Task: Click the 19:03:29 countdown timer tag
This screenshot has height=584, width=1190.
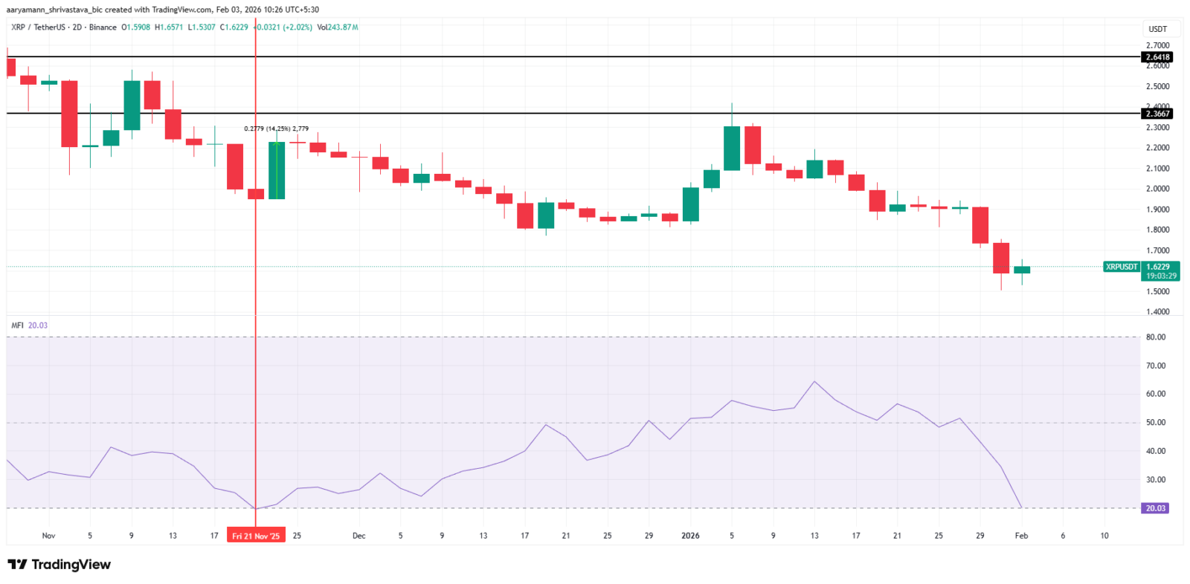Action: click(x=1161, y=276)
